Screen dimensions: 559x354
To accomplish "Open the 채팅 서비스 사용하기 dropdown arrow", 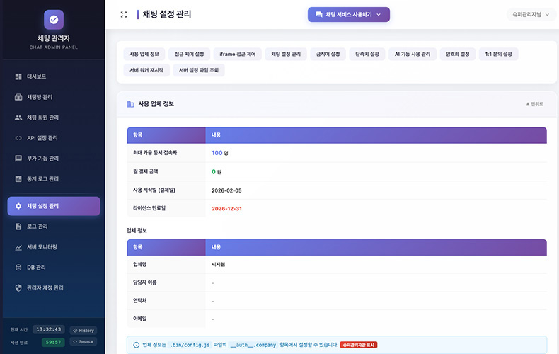I will [x=379, y=15].
